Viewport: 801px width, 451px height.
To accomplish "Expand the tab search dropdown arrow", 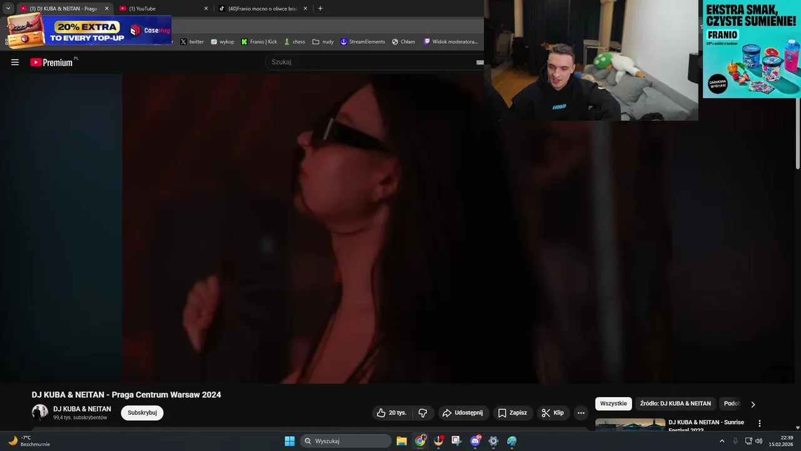I will 8,9.
